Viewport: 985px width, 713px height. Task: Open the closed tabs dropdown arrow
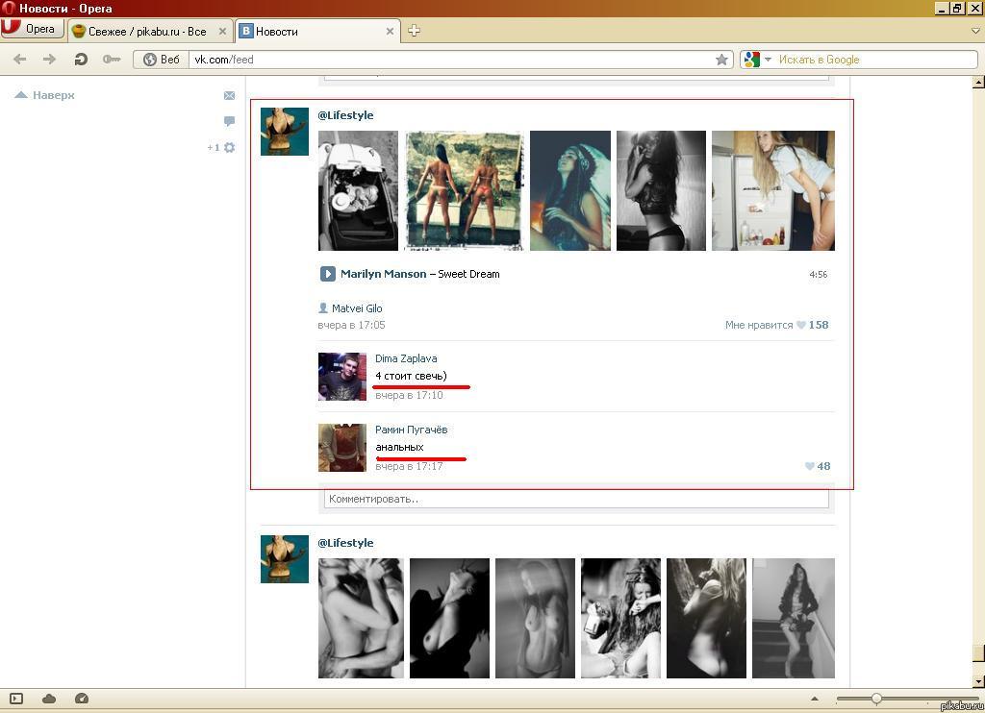[x=975, y=31]
